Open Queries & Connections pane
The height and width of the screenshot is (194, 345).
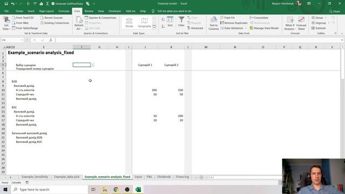100,18
